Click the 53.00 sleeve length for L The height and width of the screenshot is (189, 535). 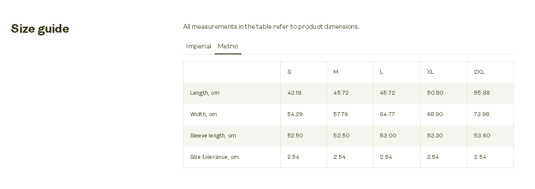point(388,136)
